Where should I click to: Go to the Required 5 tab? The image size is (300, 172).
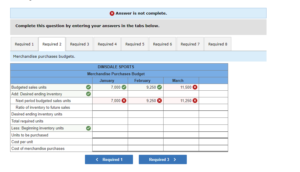tap(135, 44)
